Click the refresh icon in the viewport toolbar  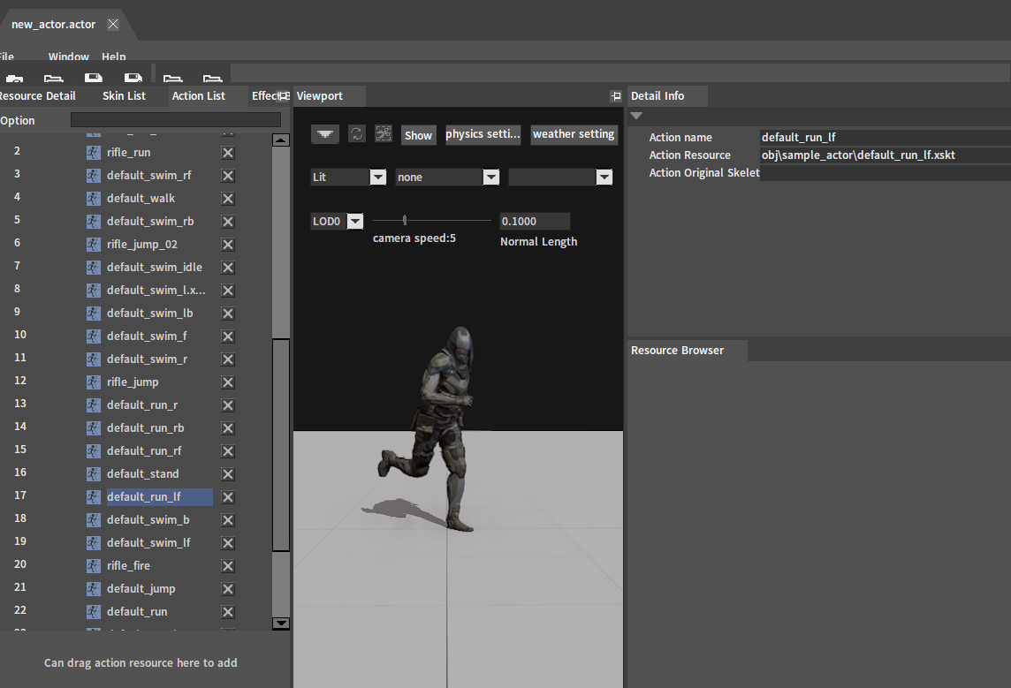(356, 134)
